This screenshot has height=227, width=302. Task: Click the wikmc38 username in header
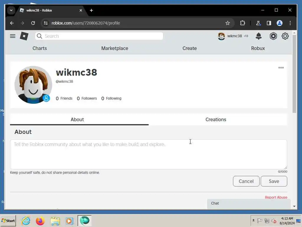[x=234, y=36]
